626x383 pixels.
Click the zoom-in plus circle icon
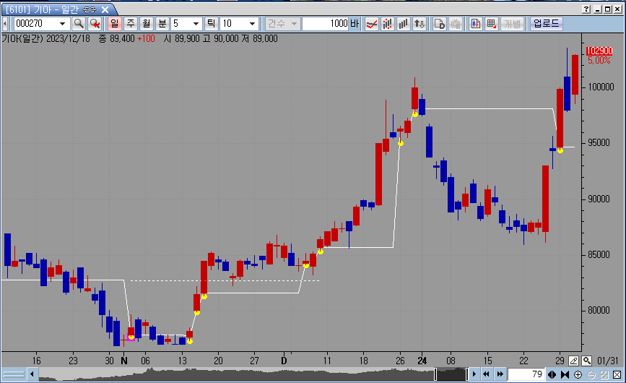[578, 374]
